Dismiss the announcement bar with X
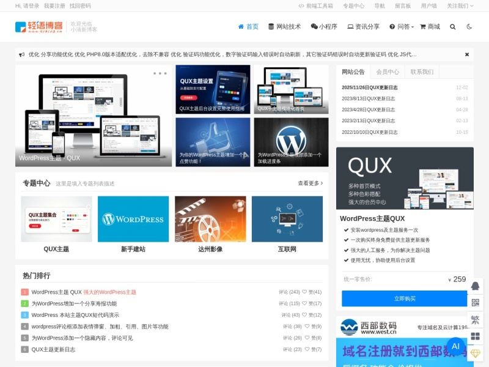Image resolution: width=489 pixels, height=367 pixels. (467, 54)
